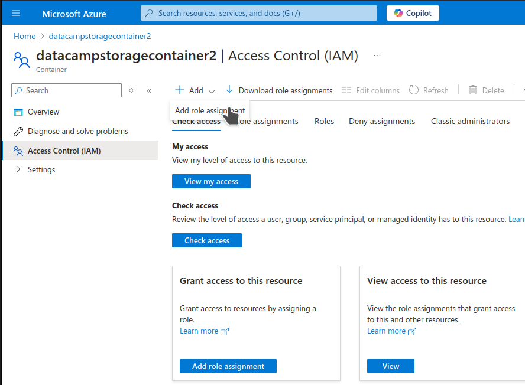Image resolution: width=525 pixels, height=385 pixels.
Task: Click the magnifier icon in top search bar
Action: click(x=150, y=13)
